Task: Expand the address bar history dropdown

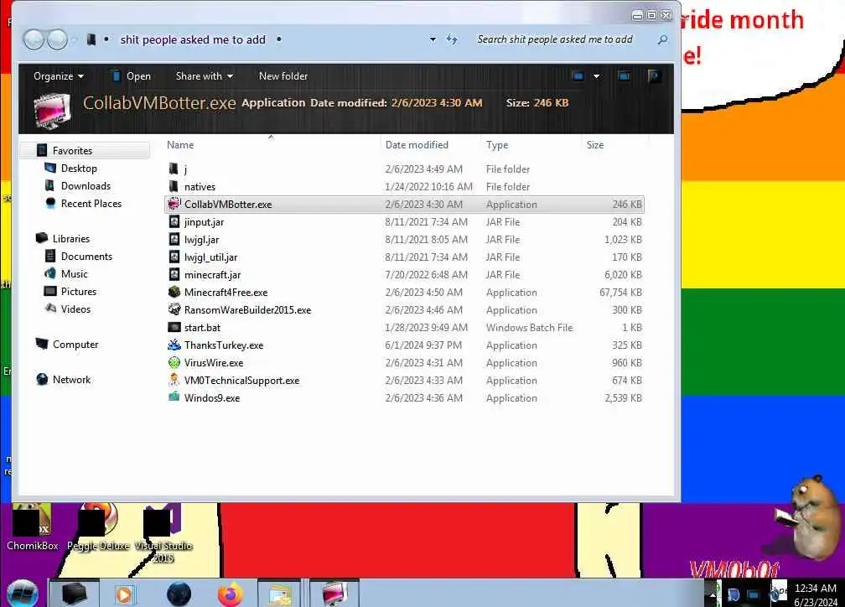Action: point(433,39)
